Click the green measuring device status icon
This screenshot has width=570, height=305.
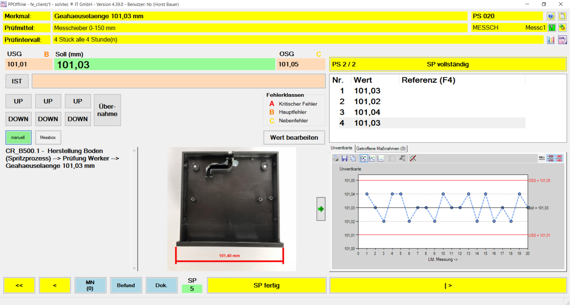[x=552, y=28]
